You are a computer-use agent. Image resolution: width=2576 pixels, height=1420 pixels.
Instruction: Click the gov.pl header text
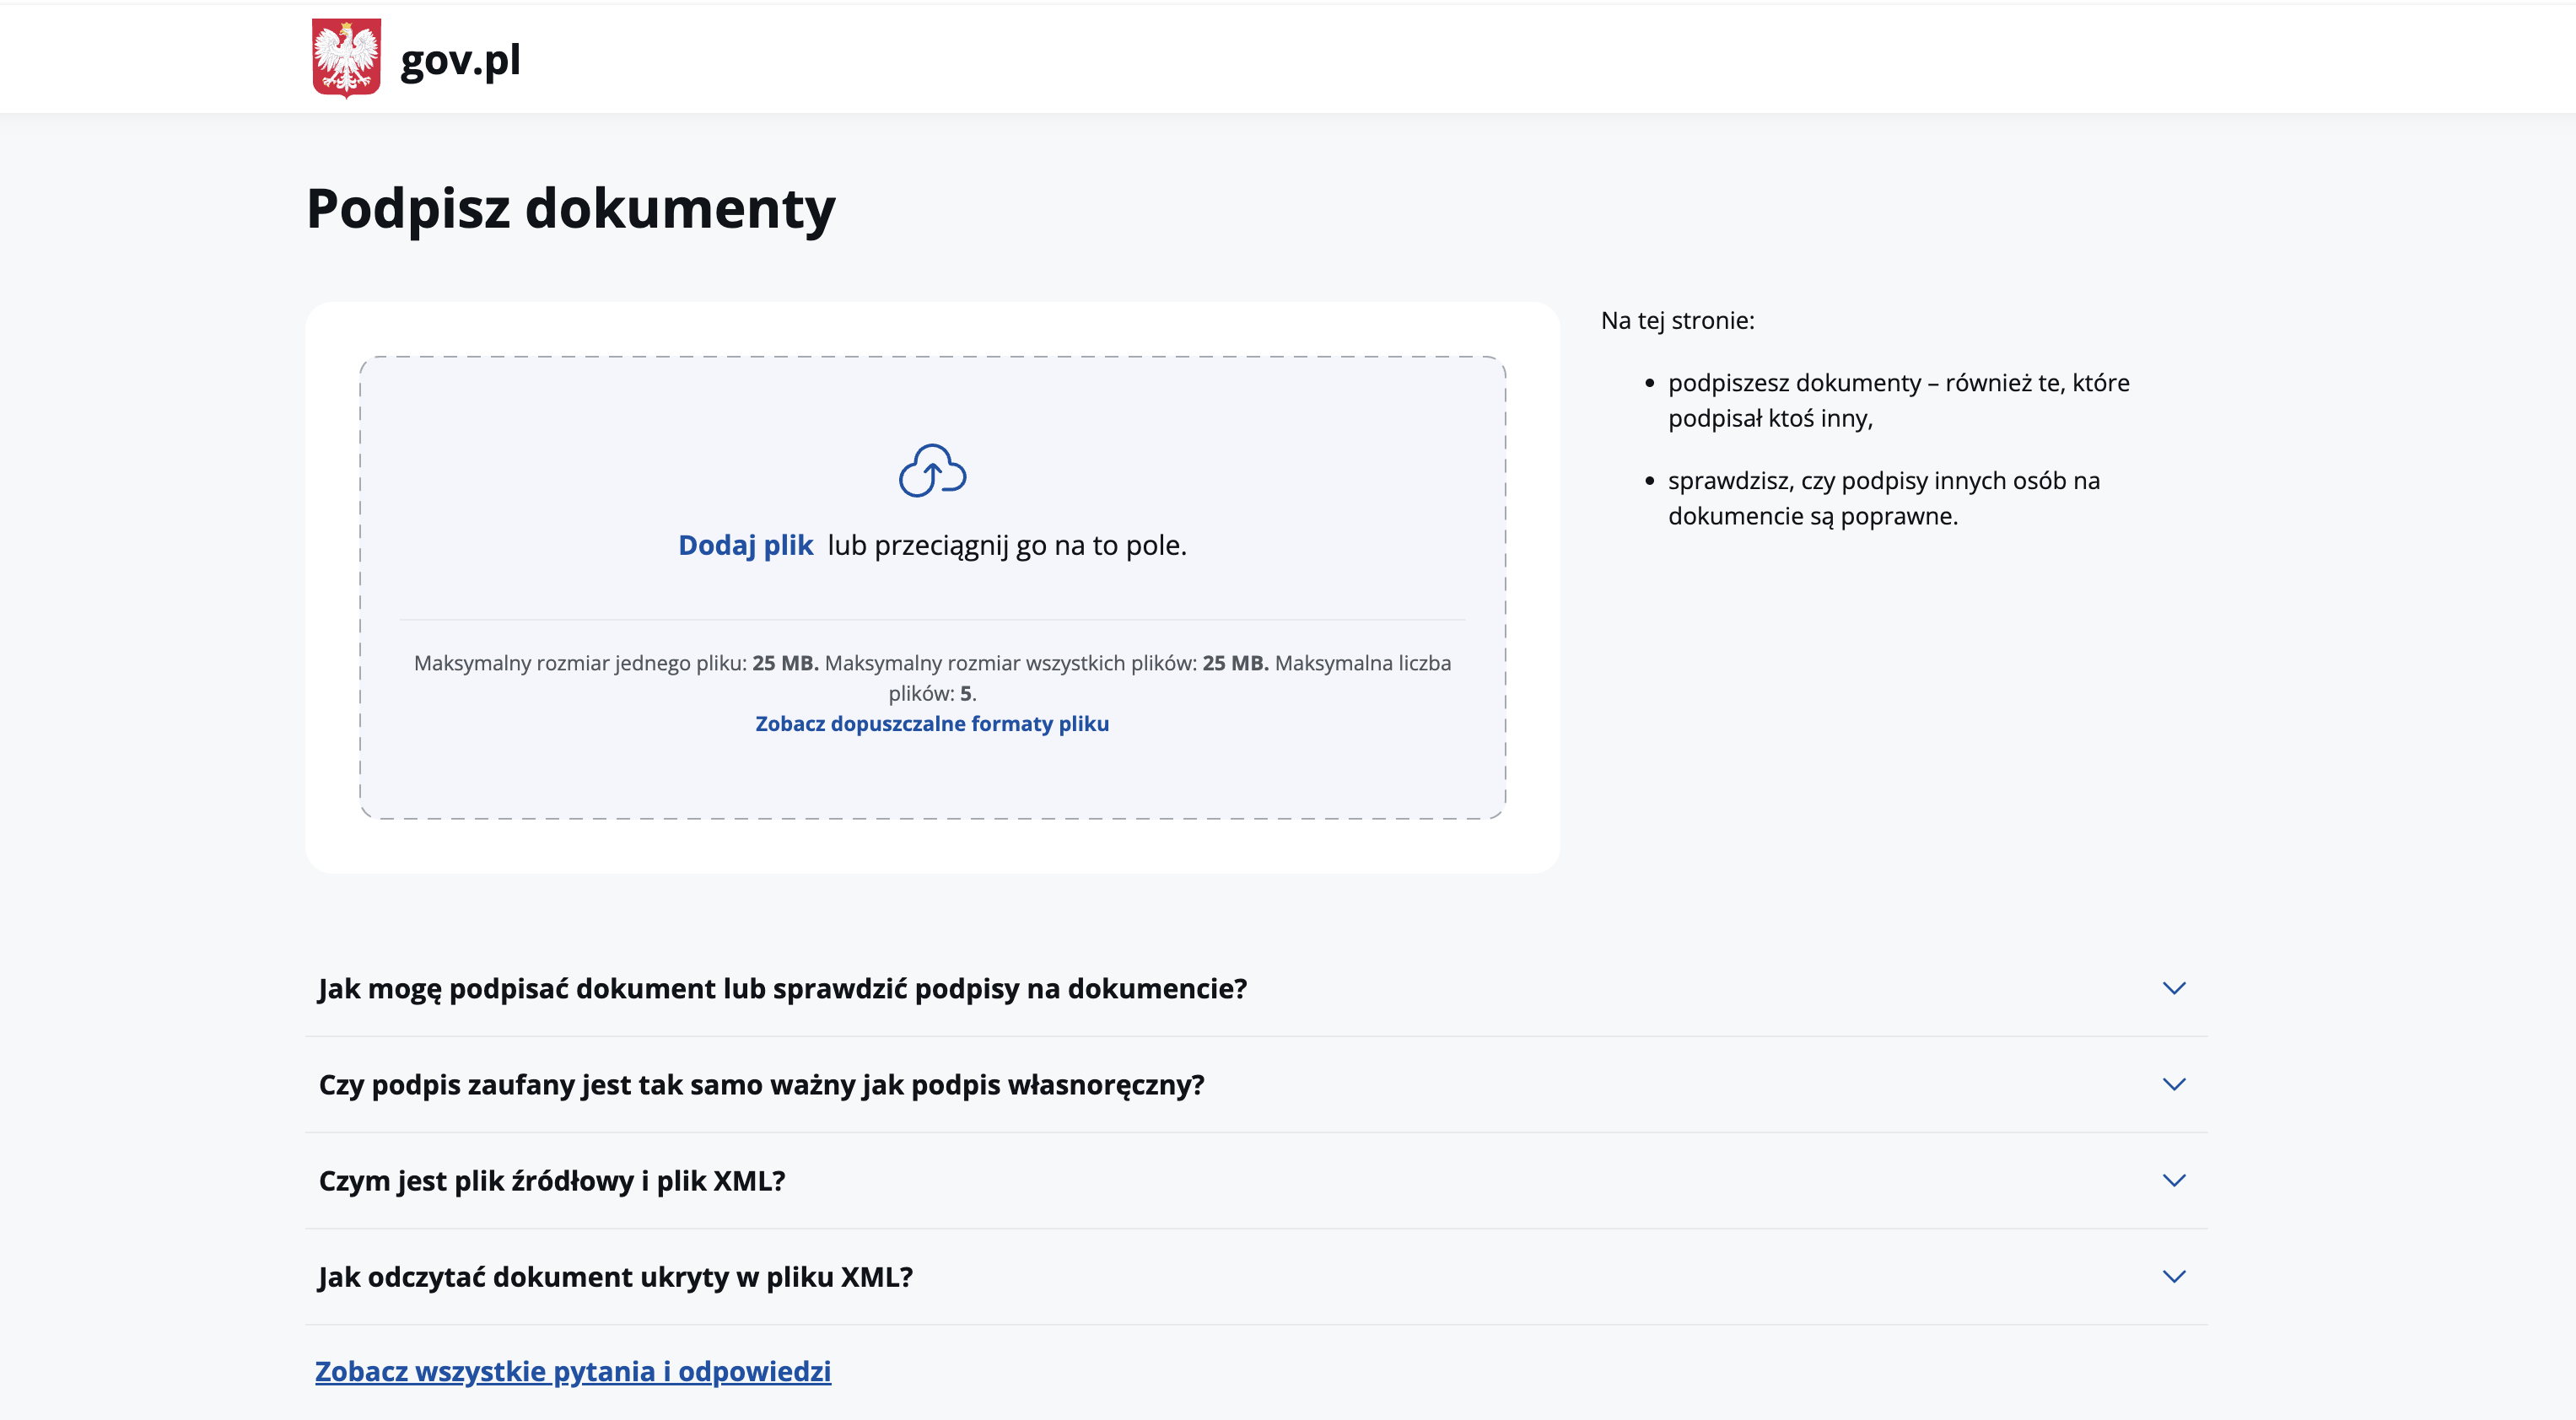pos(460,60)
